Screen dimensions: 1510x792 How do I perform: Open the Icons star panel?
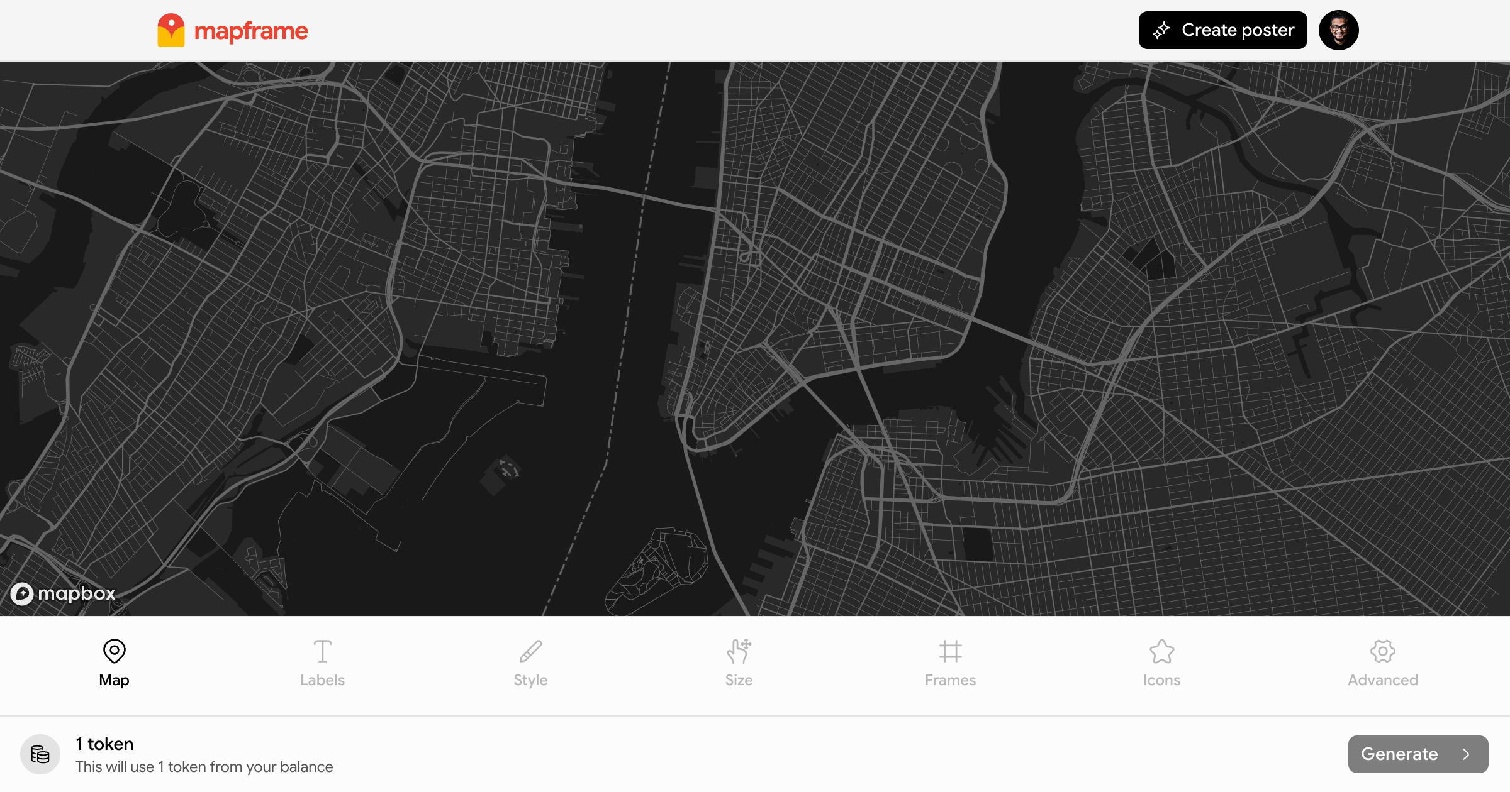point(1161,652)
